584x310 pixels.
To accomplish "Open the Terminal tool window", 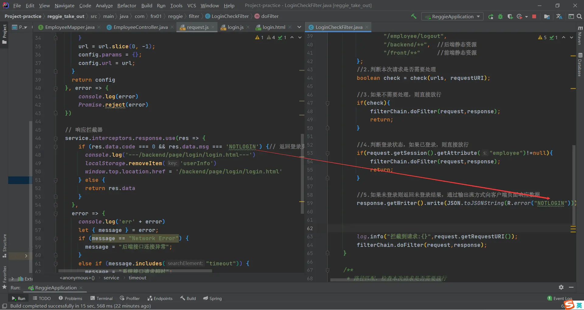I will click(102, 298).
